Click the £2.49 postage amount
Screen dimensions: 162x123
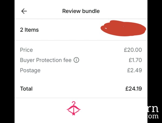point(134,70)
